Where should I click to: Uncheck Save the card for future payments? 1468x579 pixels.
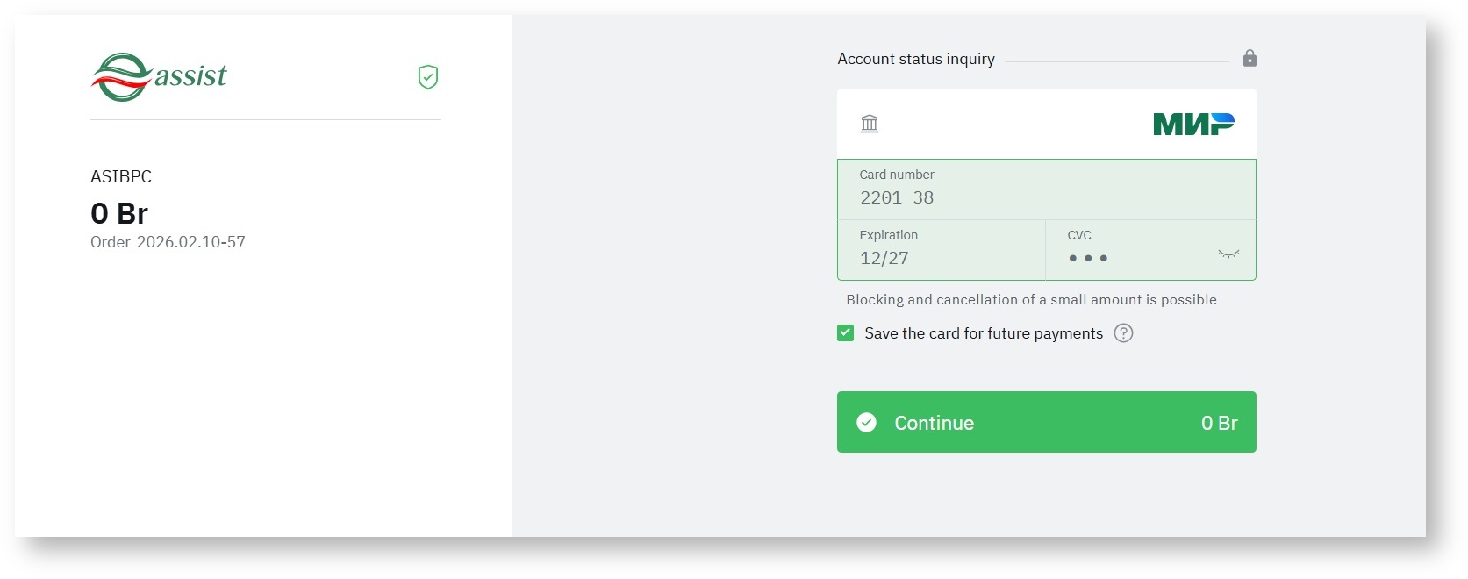click(846, 333)
